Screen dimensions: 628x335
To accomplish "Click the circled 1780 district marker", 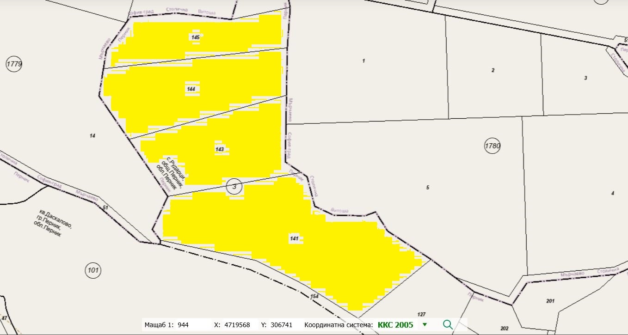I will pyautogui.click(x=493, y=146).
